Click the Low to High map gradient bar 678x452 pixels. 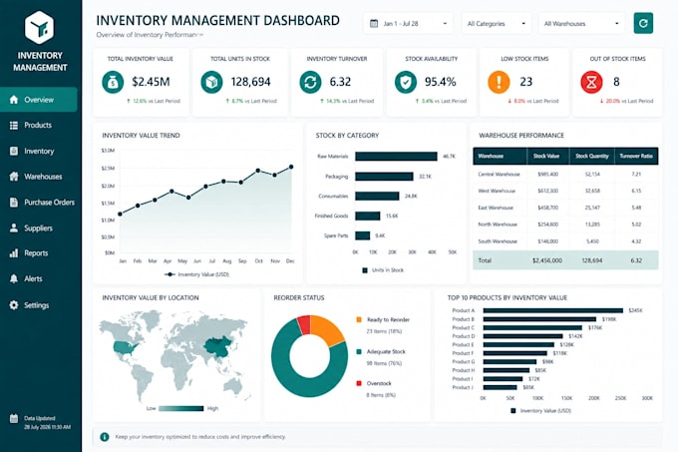point(181,408)
